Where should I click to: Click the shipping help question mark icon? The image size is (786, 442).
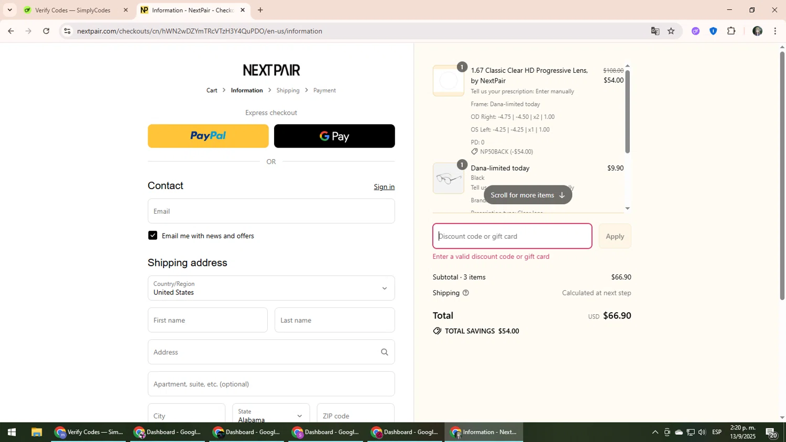[x=465, y=293]
